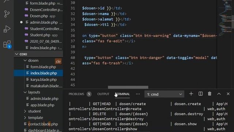Click dosen/create URI in terminal
The height and width of the screenshot is (132, 234).
pos(132,104)
